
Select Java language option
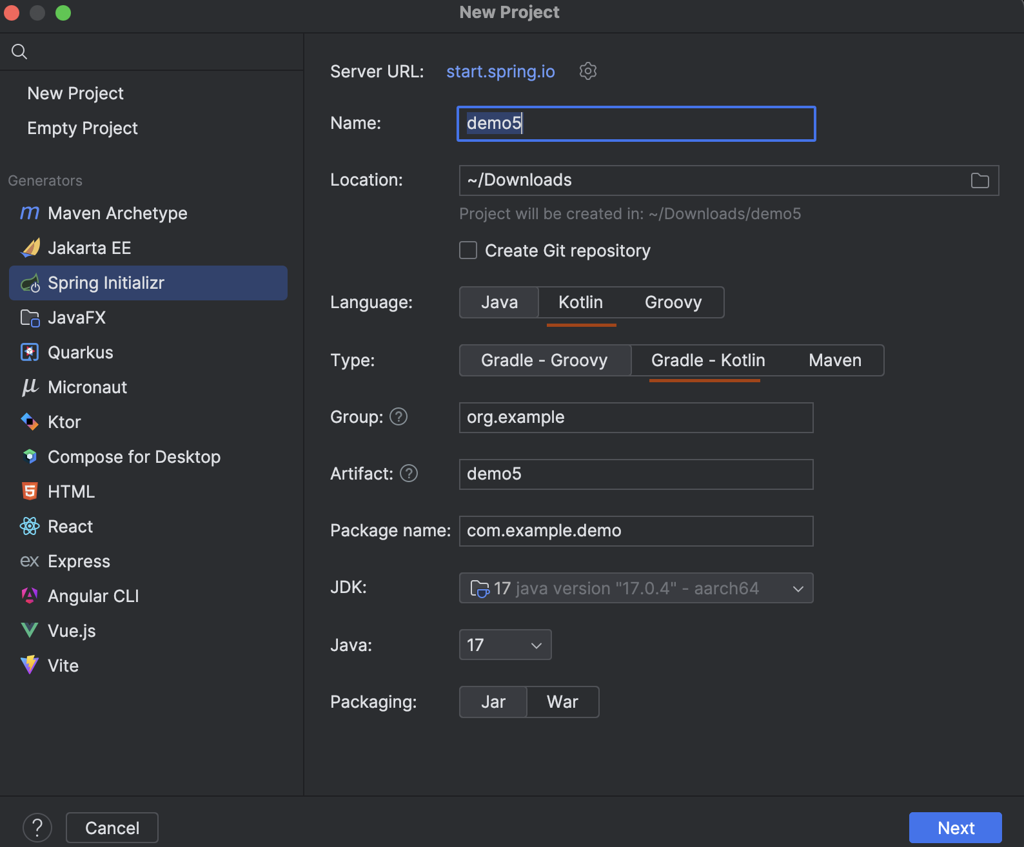[x=499, y=302]
